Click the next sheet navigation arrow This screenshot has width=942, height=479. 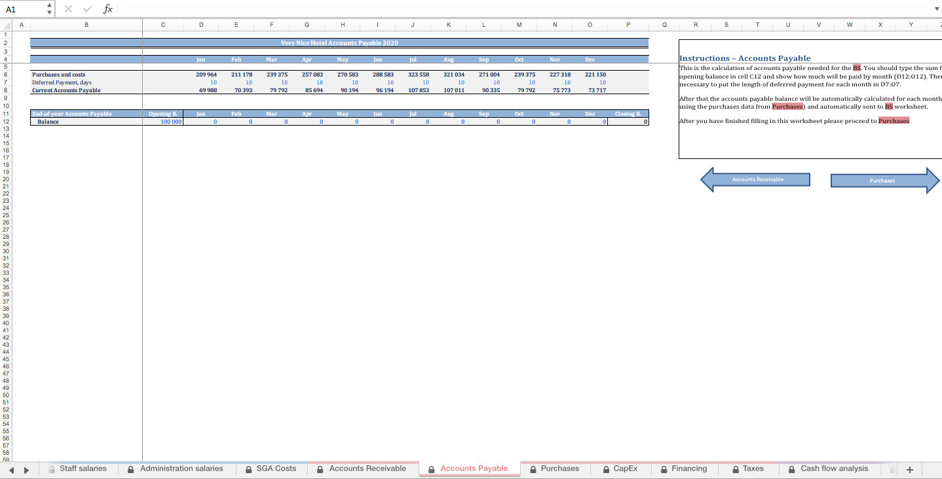(x=26, y=469)
